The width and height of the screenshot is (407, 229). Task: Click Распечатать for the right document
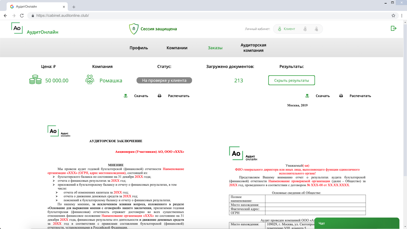click(x=360, y=96)
